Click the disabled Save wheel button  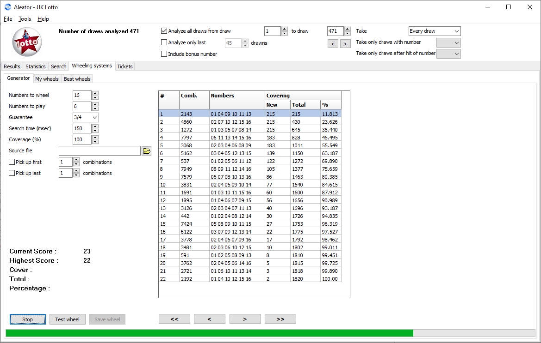tap(107, 319)
